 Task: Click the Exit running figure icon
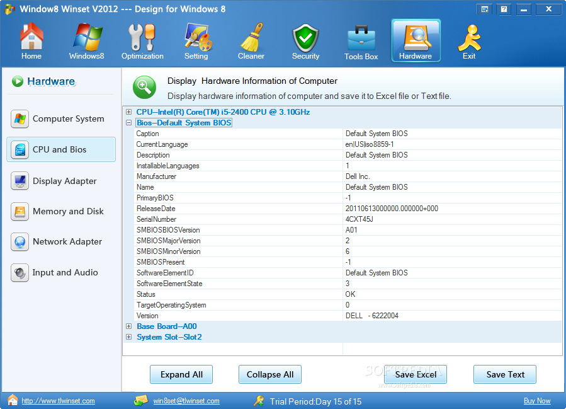[469, 38]
